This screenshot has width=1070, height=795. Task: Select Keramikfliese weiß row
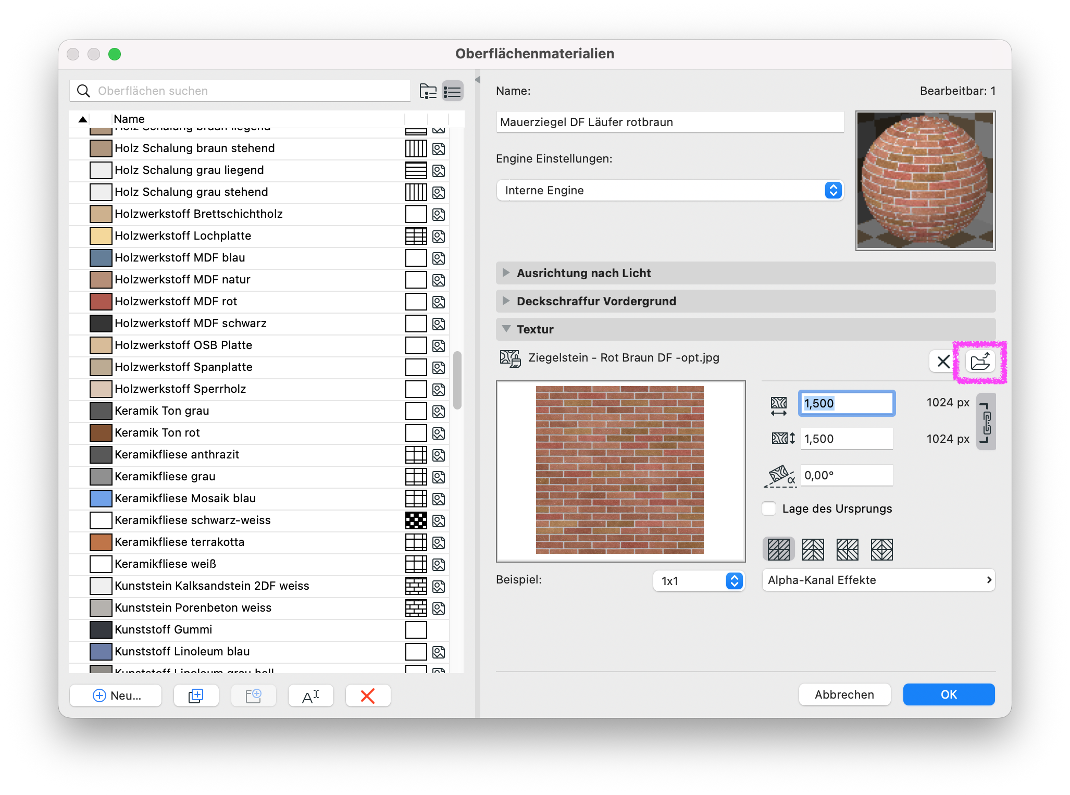259,564
